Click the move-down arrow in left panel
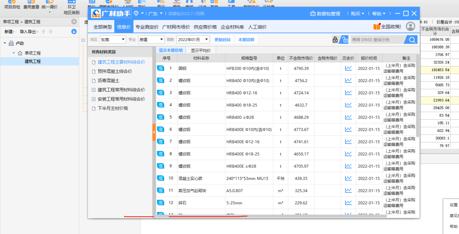 tap(51, 31)
